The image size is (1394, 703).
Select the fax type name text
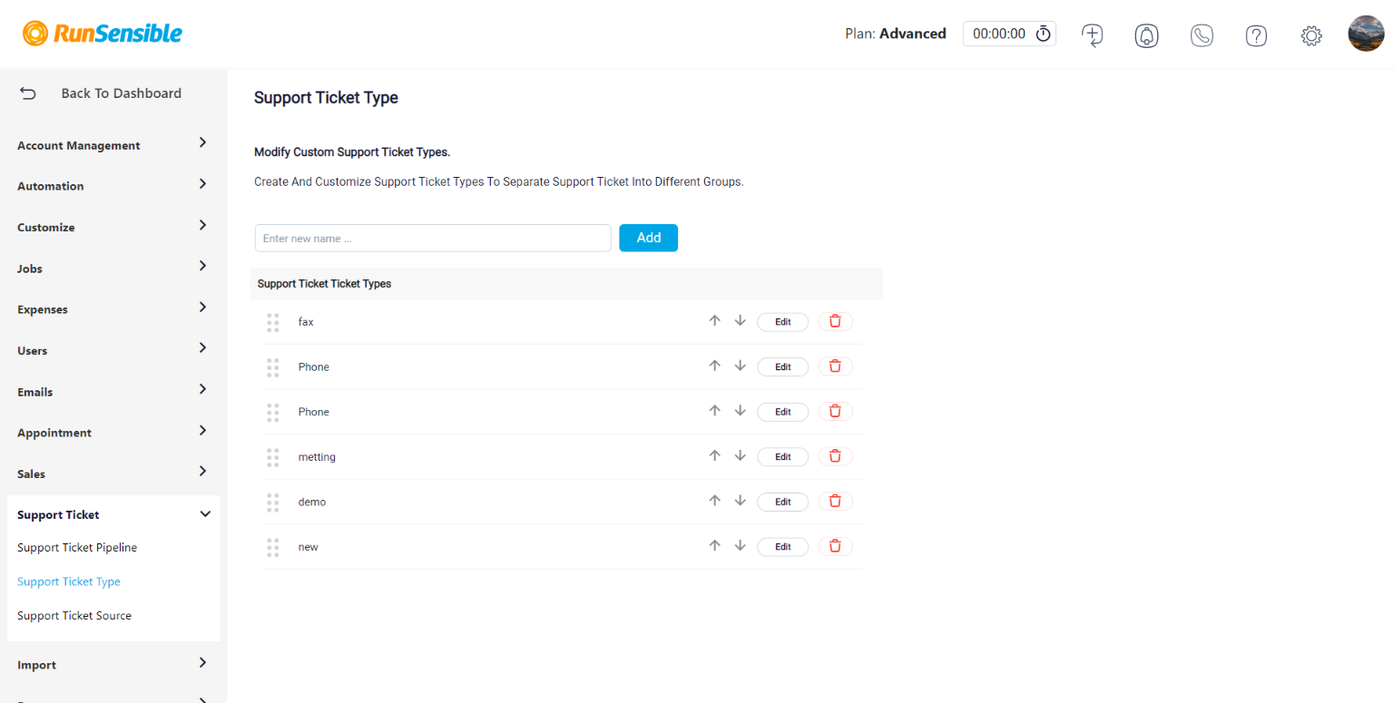pyautogui.click(x=306, y=322)
